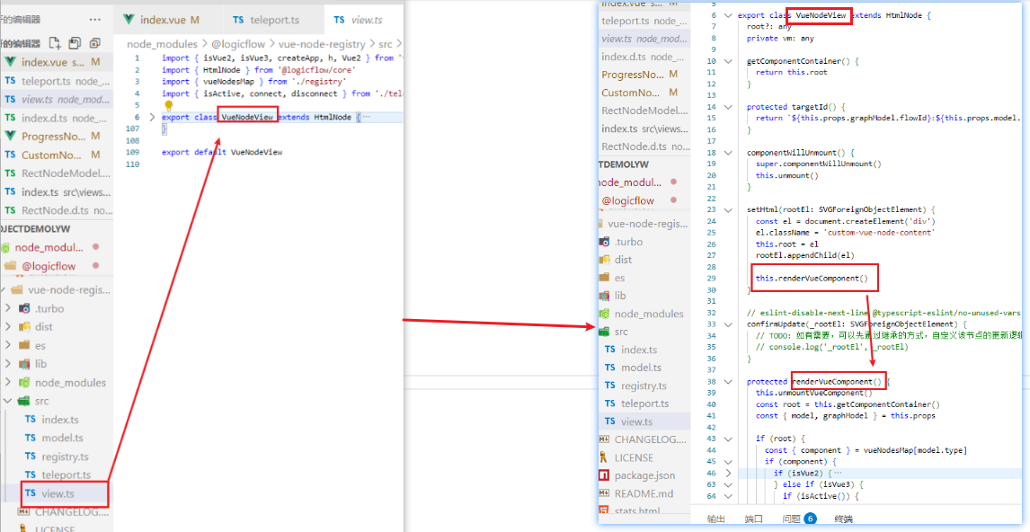Screen dimensions: 1030x532
Task: Expand the dist folder in left tree
Action: coord(7,327)
